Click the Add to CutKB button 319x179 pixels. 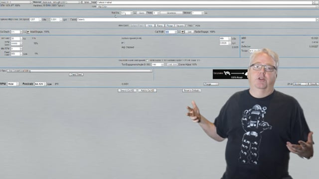click(148, 90)
